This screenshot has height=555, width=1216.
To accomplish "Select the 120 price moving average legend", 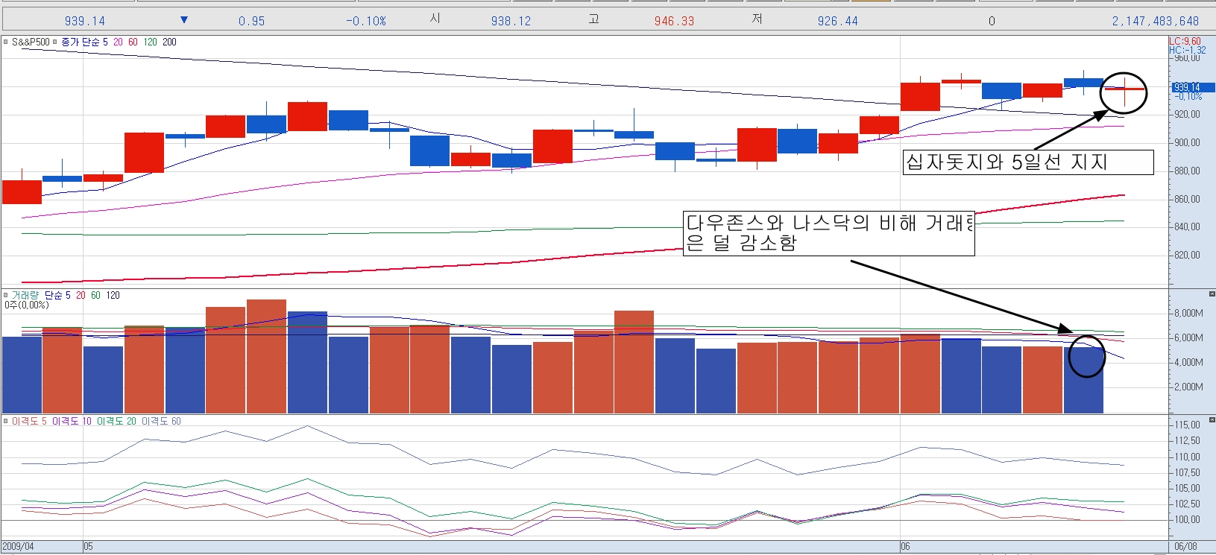I will pos(150,42).
